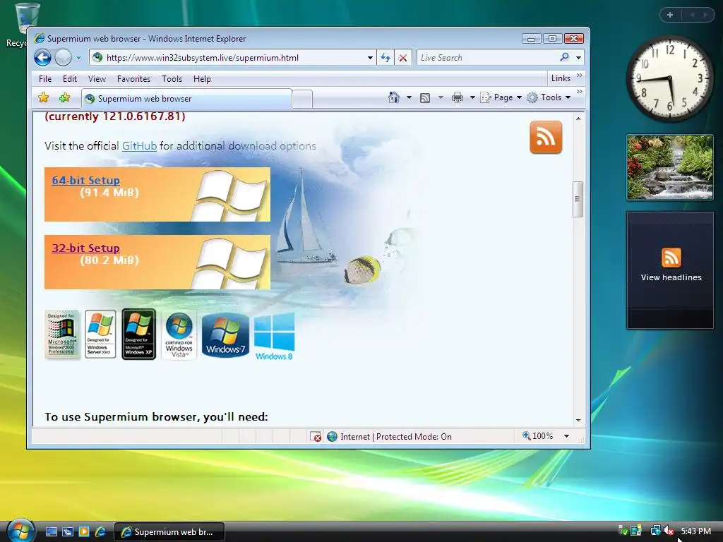This screenshot has width=723, height=542.
Task: Open the Edit menu
Action: (x=70, y=79)
